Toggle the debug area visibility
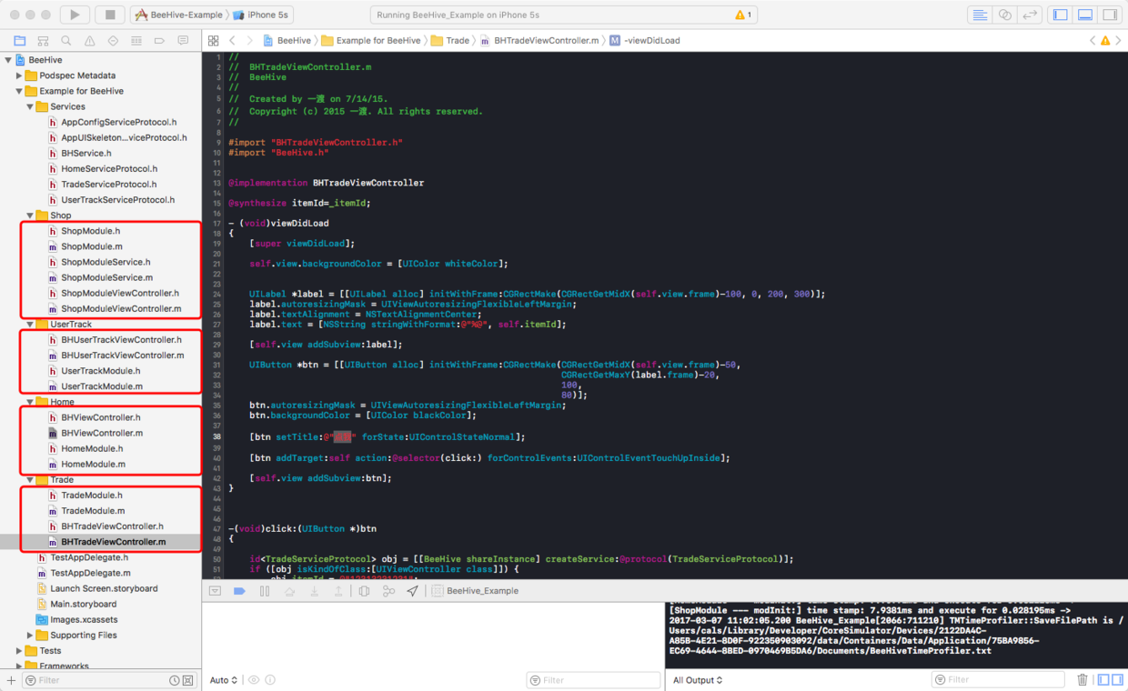 [x=1084, y=15]
